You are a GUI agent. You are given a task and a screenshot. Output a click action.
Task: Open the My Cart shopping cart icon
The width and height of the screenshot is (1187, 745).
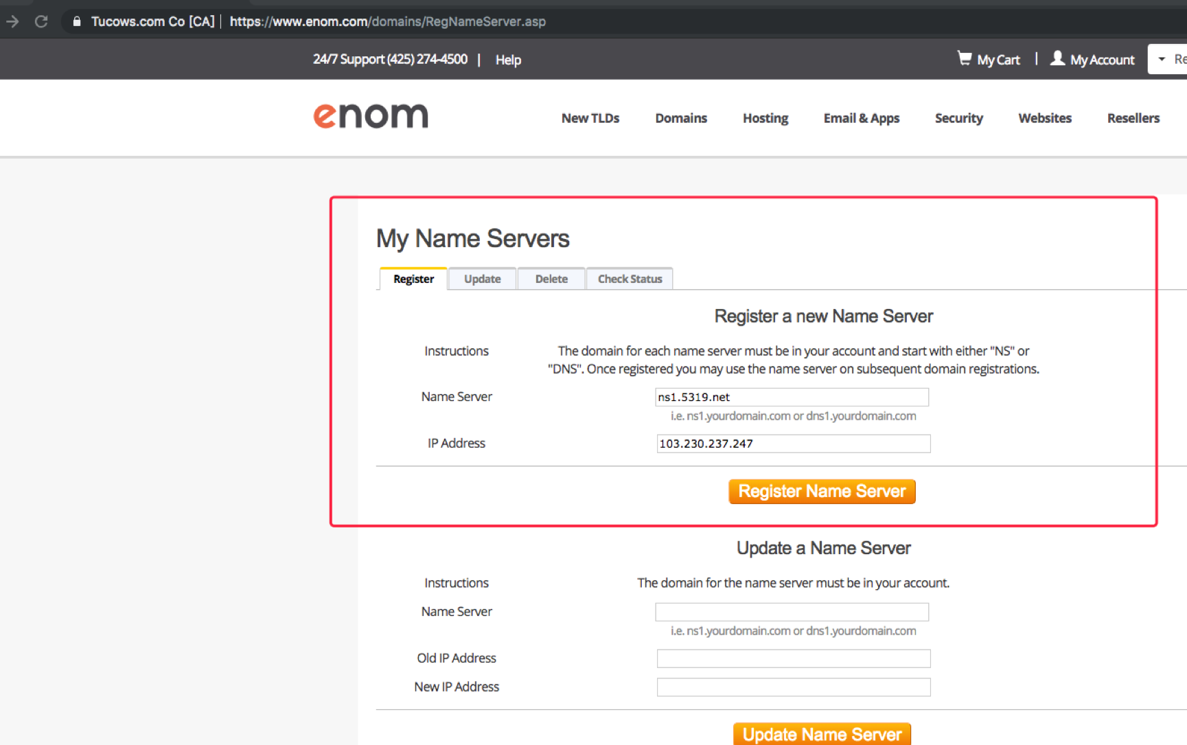click(965, 58)
